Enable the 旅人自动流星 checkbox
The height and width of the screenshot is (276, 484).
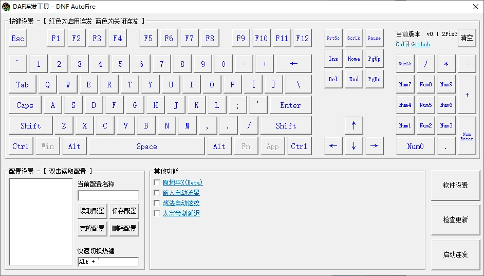pos(157,193)
